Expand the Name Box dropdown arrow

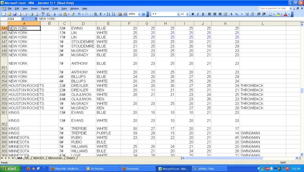click(23, 19)
